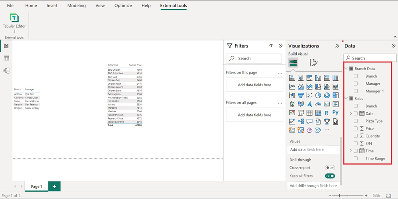Add a new report page
The height and width of the screenshot is (199, 398).
click(54, 186)
